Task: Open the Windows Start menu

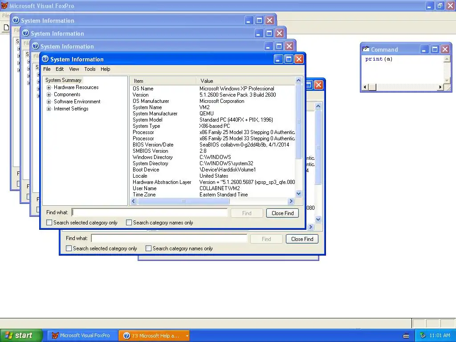Action: [21, 336]
